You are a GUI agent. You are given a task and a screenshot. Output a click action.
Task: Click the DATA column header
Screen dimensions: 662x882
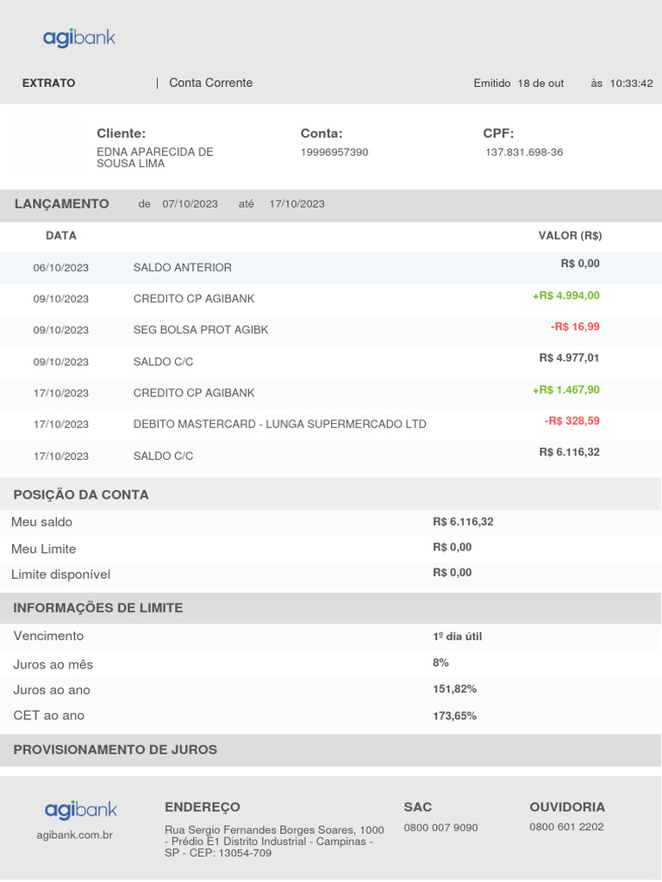tap(61, 236)
